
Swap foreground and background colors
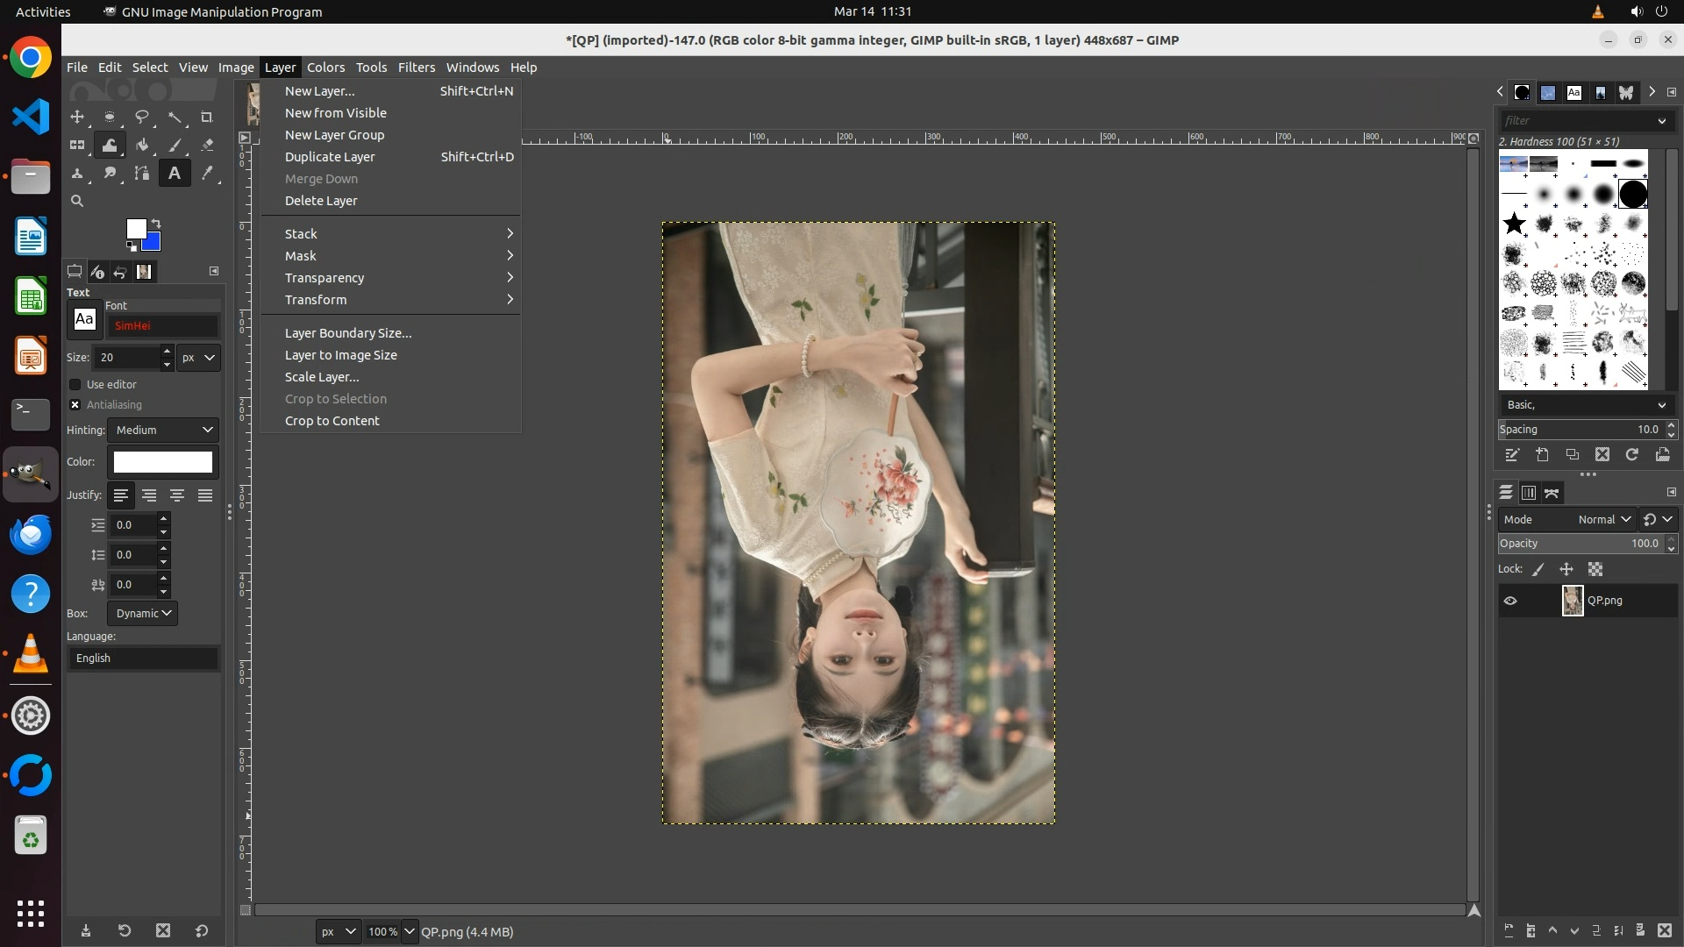pos(156,223)
